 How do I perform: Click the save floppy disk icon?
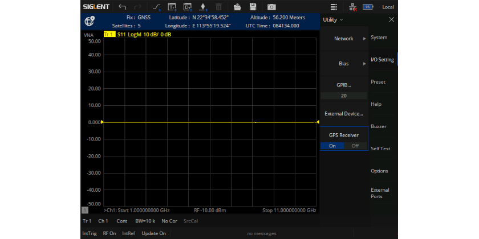click(253, 7)
